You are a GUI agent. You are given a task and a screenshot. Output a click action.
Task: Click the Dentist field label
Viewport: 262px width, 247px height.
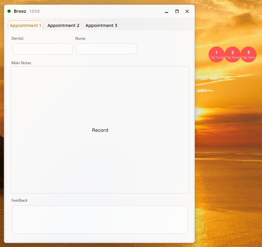pyautogui.click(x=18, y=38)
